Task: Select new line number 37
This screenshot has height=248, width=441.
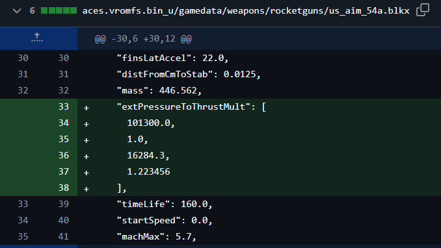Action: [x=64, y=171]
